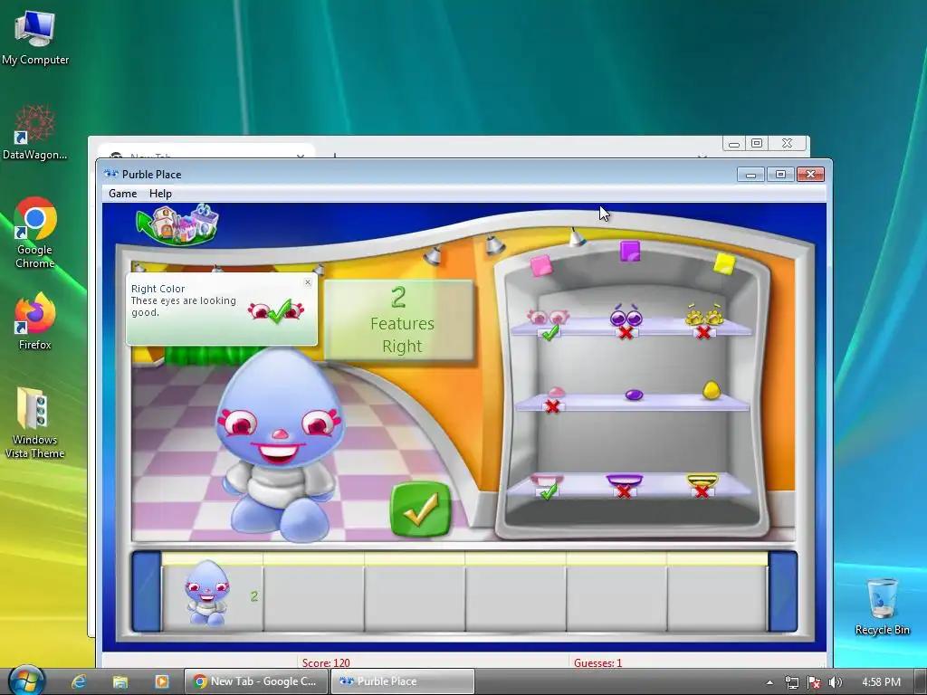This screenshot has height=695, width=927.
Task: Close the Right Color hint popup
Action: pyautogui.click(x=308, y=282)
